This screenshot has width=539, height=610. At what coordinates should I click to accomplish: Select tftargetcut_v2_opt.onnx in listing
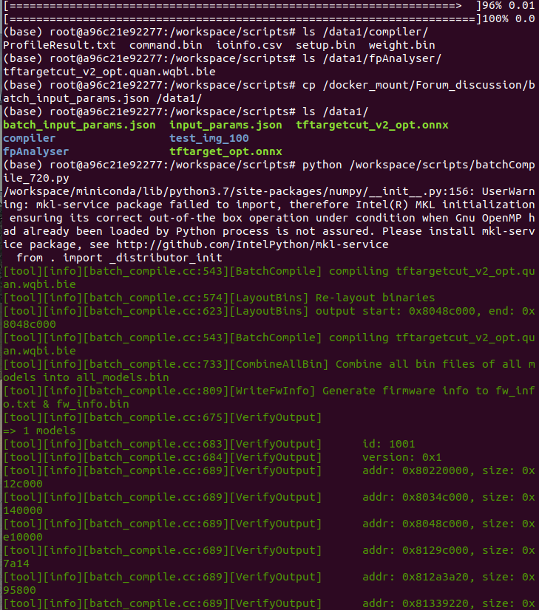[372, 126]
